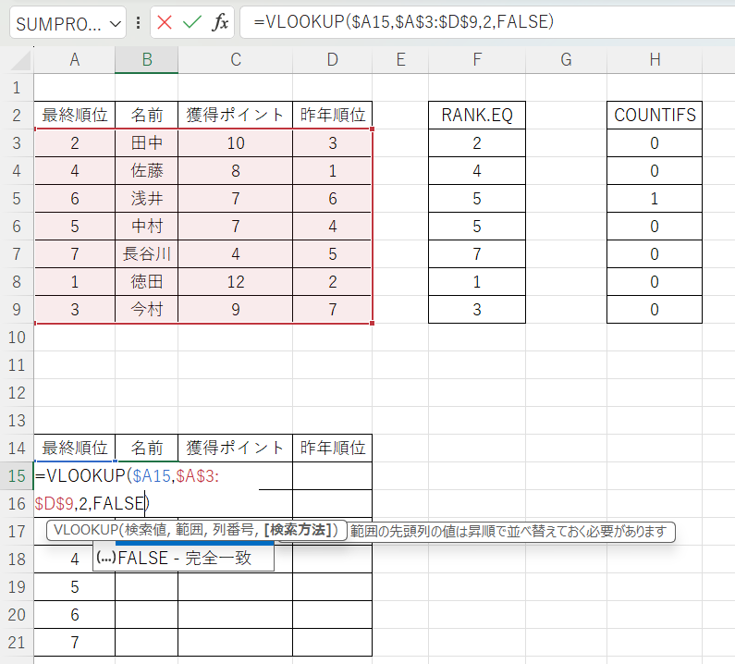This screenshot has height=664, width=735.
Task: Click the cell containing 長谷川
Action: 146,254
